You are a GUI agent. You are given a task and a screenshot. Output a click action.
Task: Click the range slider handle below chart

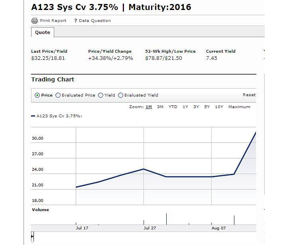pyautogui.click(x=32, y=236)
